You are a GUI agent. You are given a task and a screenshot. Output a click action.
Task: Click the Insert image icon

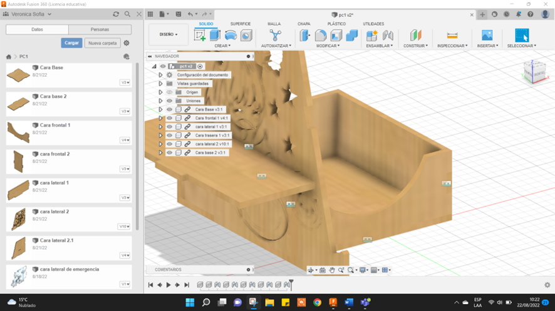487,36
